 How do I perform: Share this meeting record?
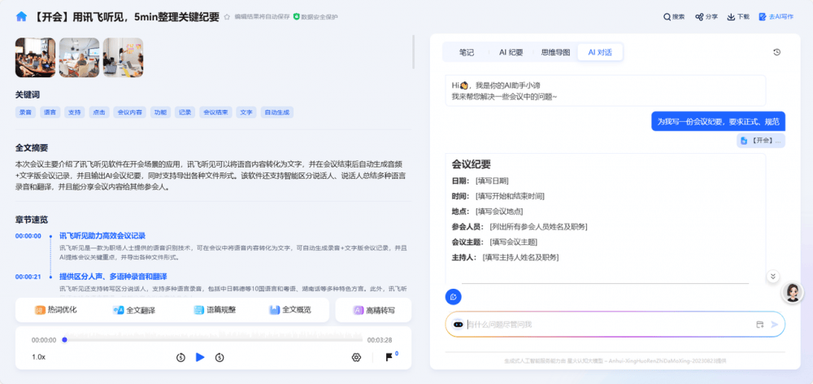(x=706, y=16)
